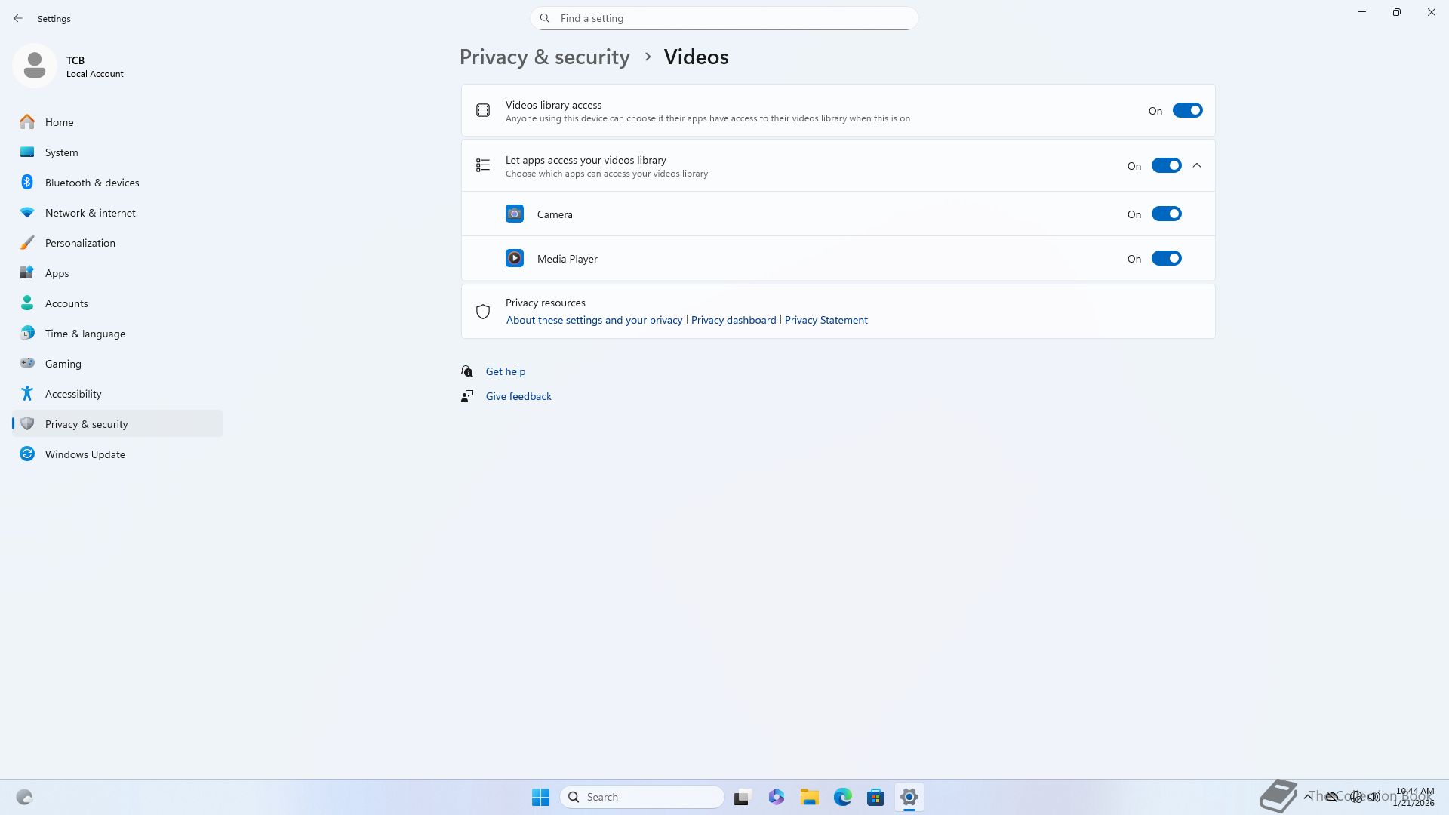Open Microsoft Edge from the taskbar
The height and width of the screenshot is (815, 1449).
click(843, 797)
